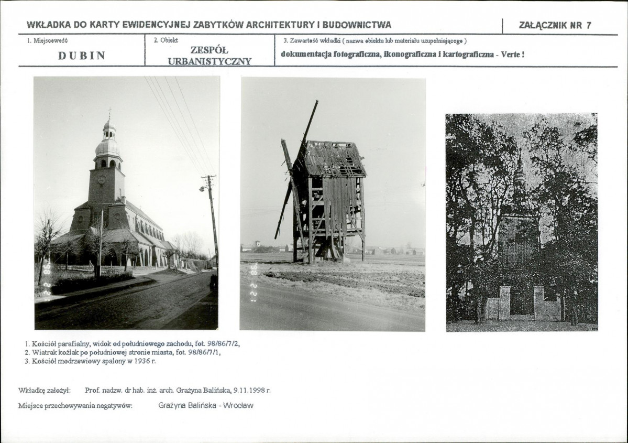Click 'Grażyna Balińska - Wrocław' text

point(205,405)
